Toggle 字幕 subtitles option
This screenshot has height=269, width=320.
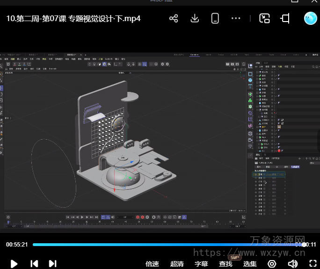[x=201, y=264]
